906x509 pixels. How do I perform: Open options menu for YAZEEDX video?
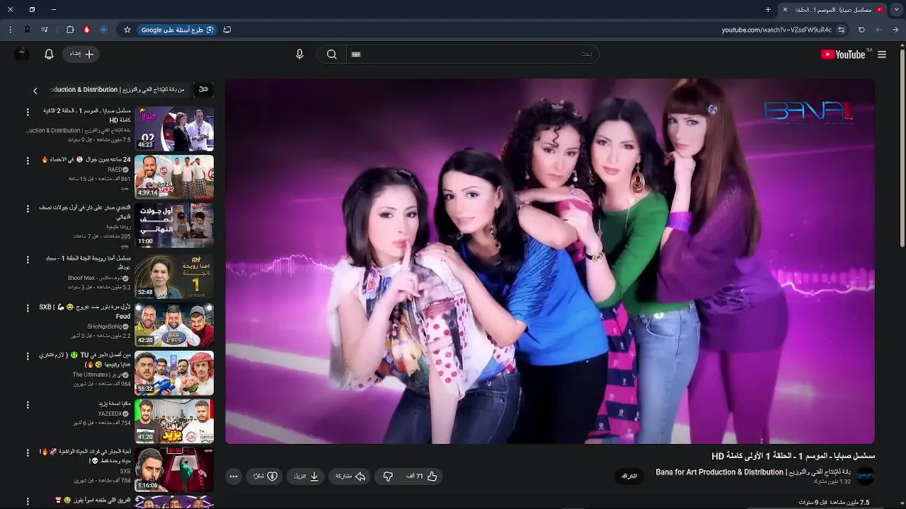tap(28, 405)
